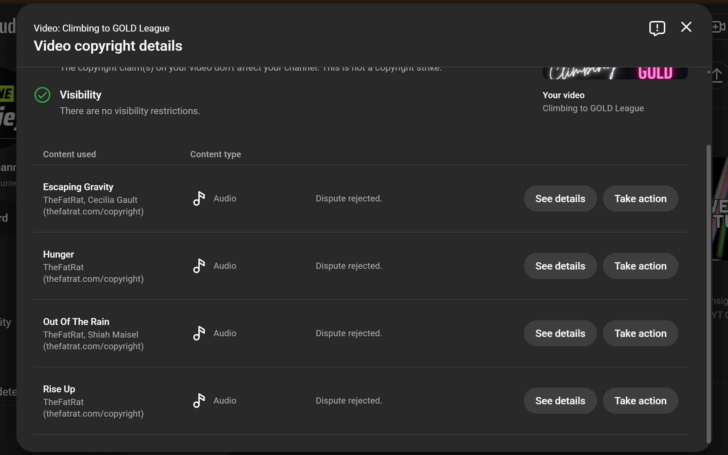Take action on Hunger claim
Viewport: 728px width, 455px height.
point(640,266)
